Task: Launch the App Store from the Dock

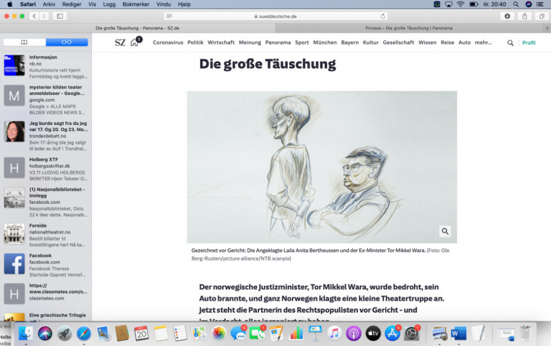Action: point(392,333)
